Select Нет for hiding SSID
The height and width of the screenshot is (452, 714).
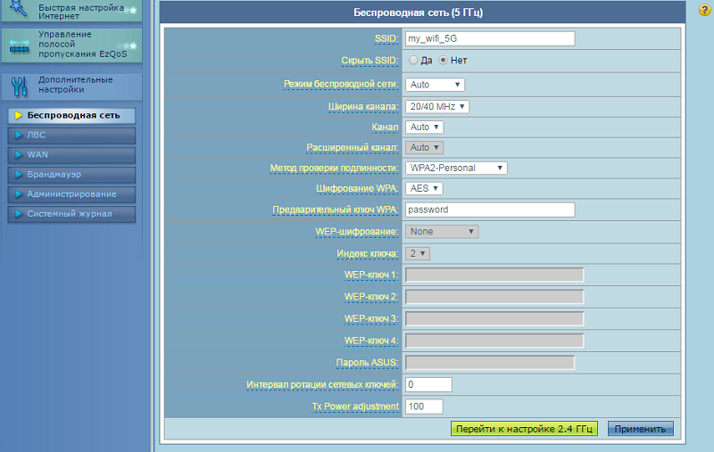tap(444, 61)
